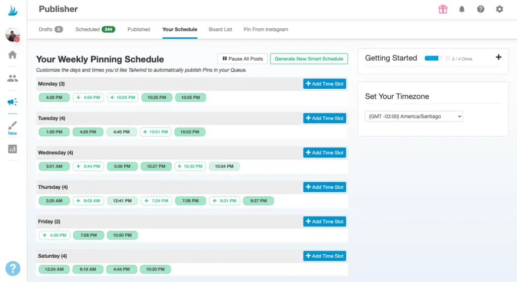The image size is (517, 282).
Task: Select Wednesday 3:51 AM time slot
Action: pos(54,166)
